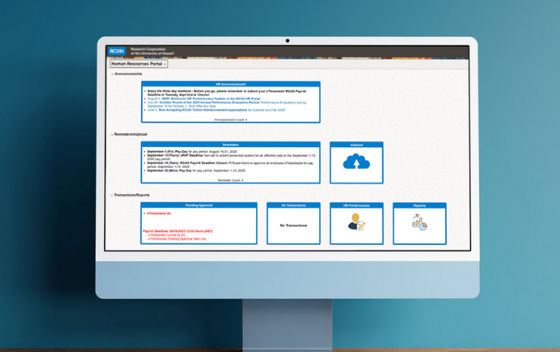Open the Human Resources Portal dropdown
This screenshot has width=560, height=352.
pyautogui.click(x=139, y=64)
